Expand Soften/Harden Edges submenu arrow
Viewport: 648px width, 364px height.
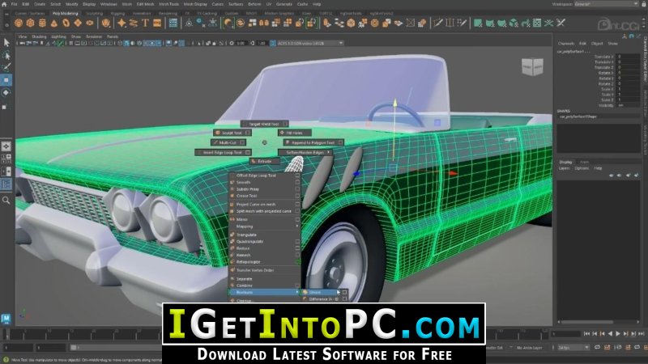point(329,152)
